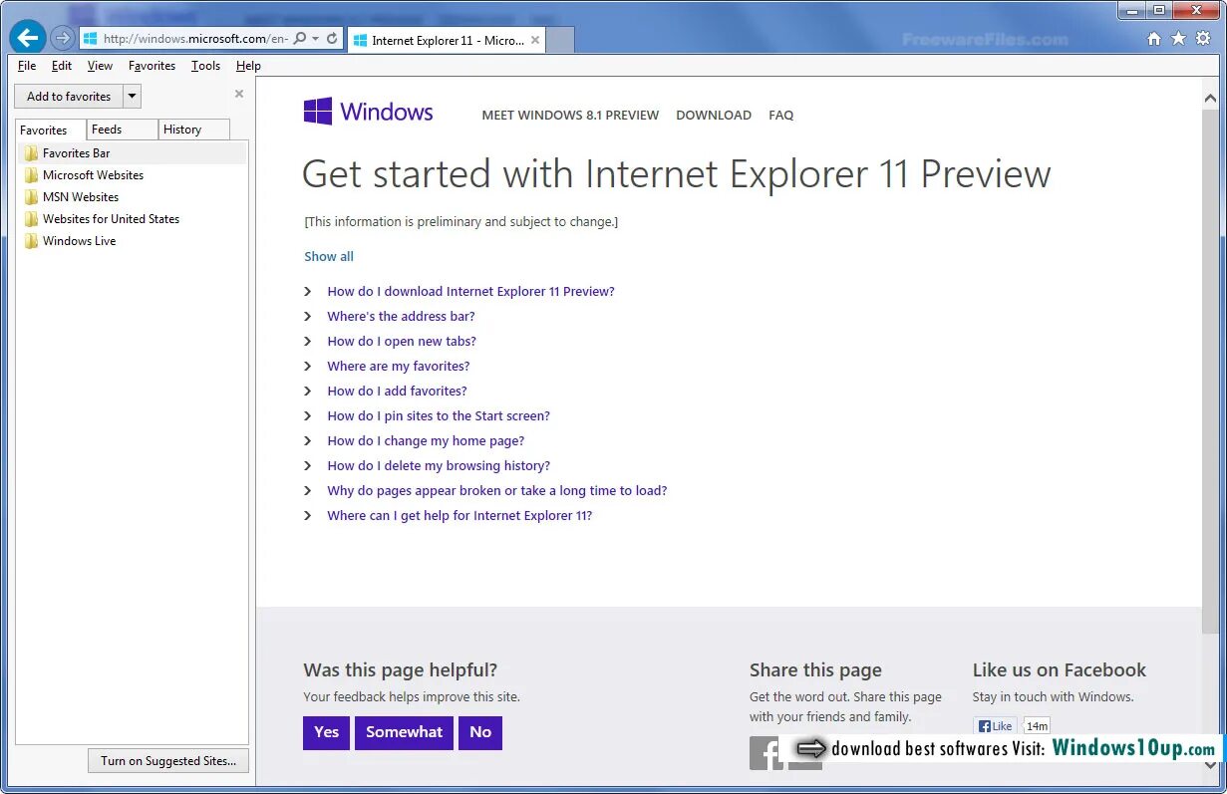
Task: Open the Home page icon
Action: tap(1154, 39)
